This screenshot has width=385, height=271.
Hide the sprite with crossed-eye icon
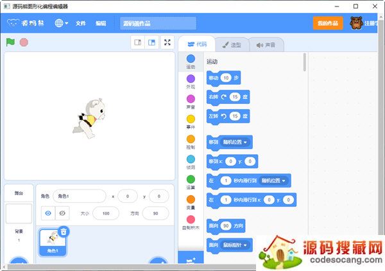(x=62, y=213)
